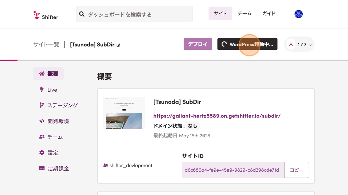Click the shifter_devlopment team name
The image size is (348, 195).
[x=131, y=165]
